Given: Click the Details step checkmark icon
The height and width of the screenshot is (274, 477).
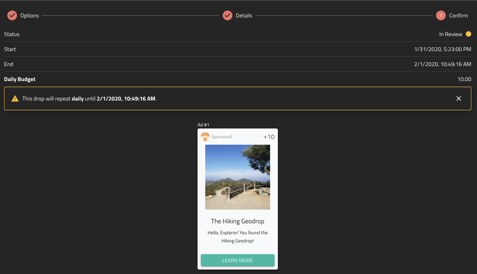Looking at the screenshot, I should [x=228, y=15].
